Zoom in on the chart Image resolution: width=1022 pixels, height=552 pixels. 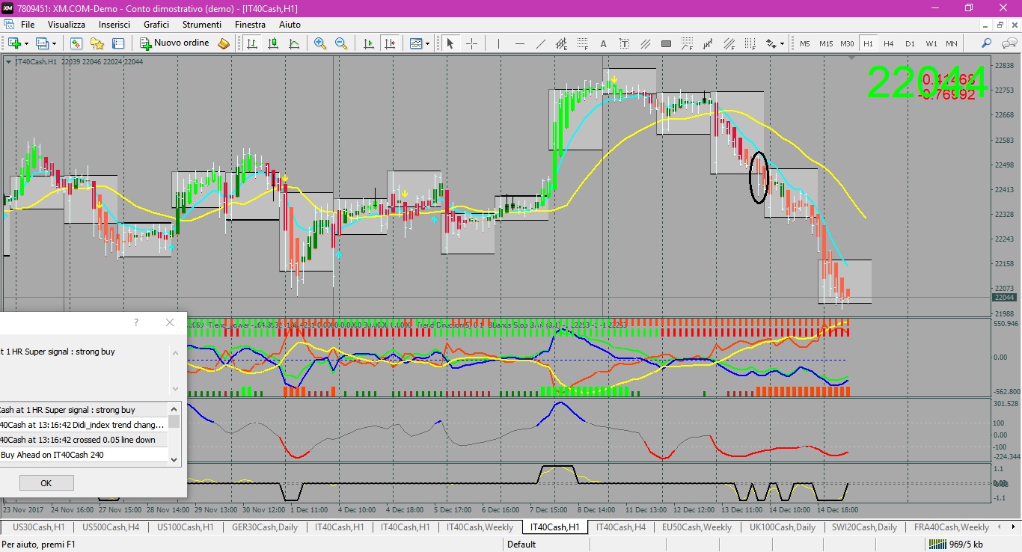(x=320, y=43)
